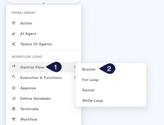Expand the Execution & Functions chevron
The width and height of the screenshot is (164, 125).
point(75,78)
